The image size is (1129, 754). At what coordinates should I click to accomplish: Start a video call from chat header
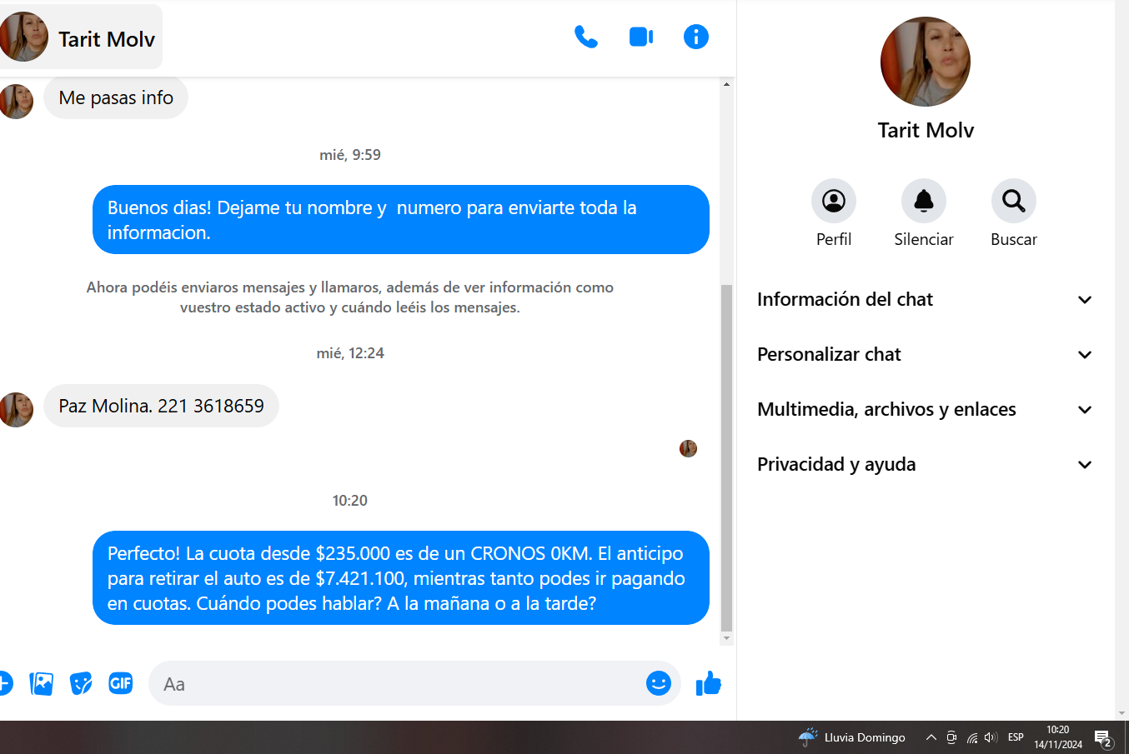point(640,37)
